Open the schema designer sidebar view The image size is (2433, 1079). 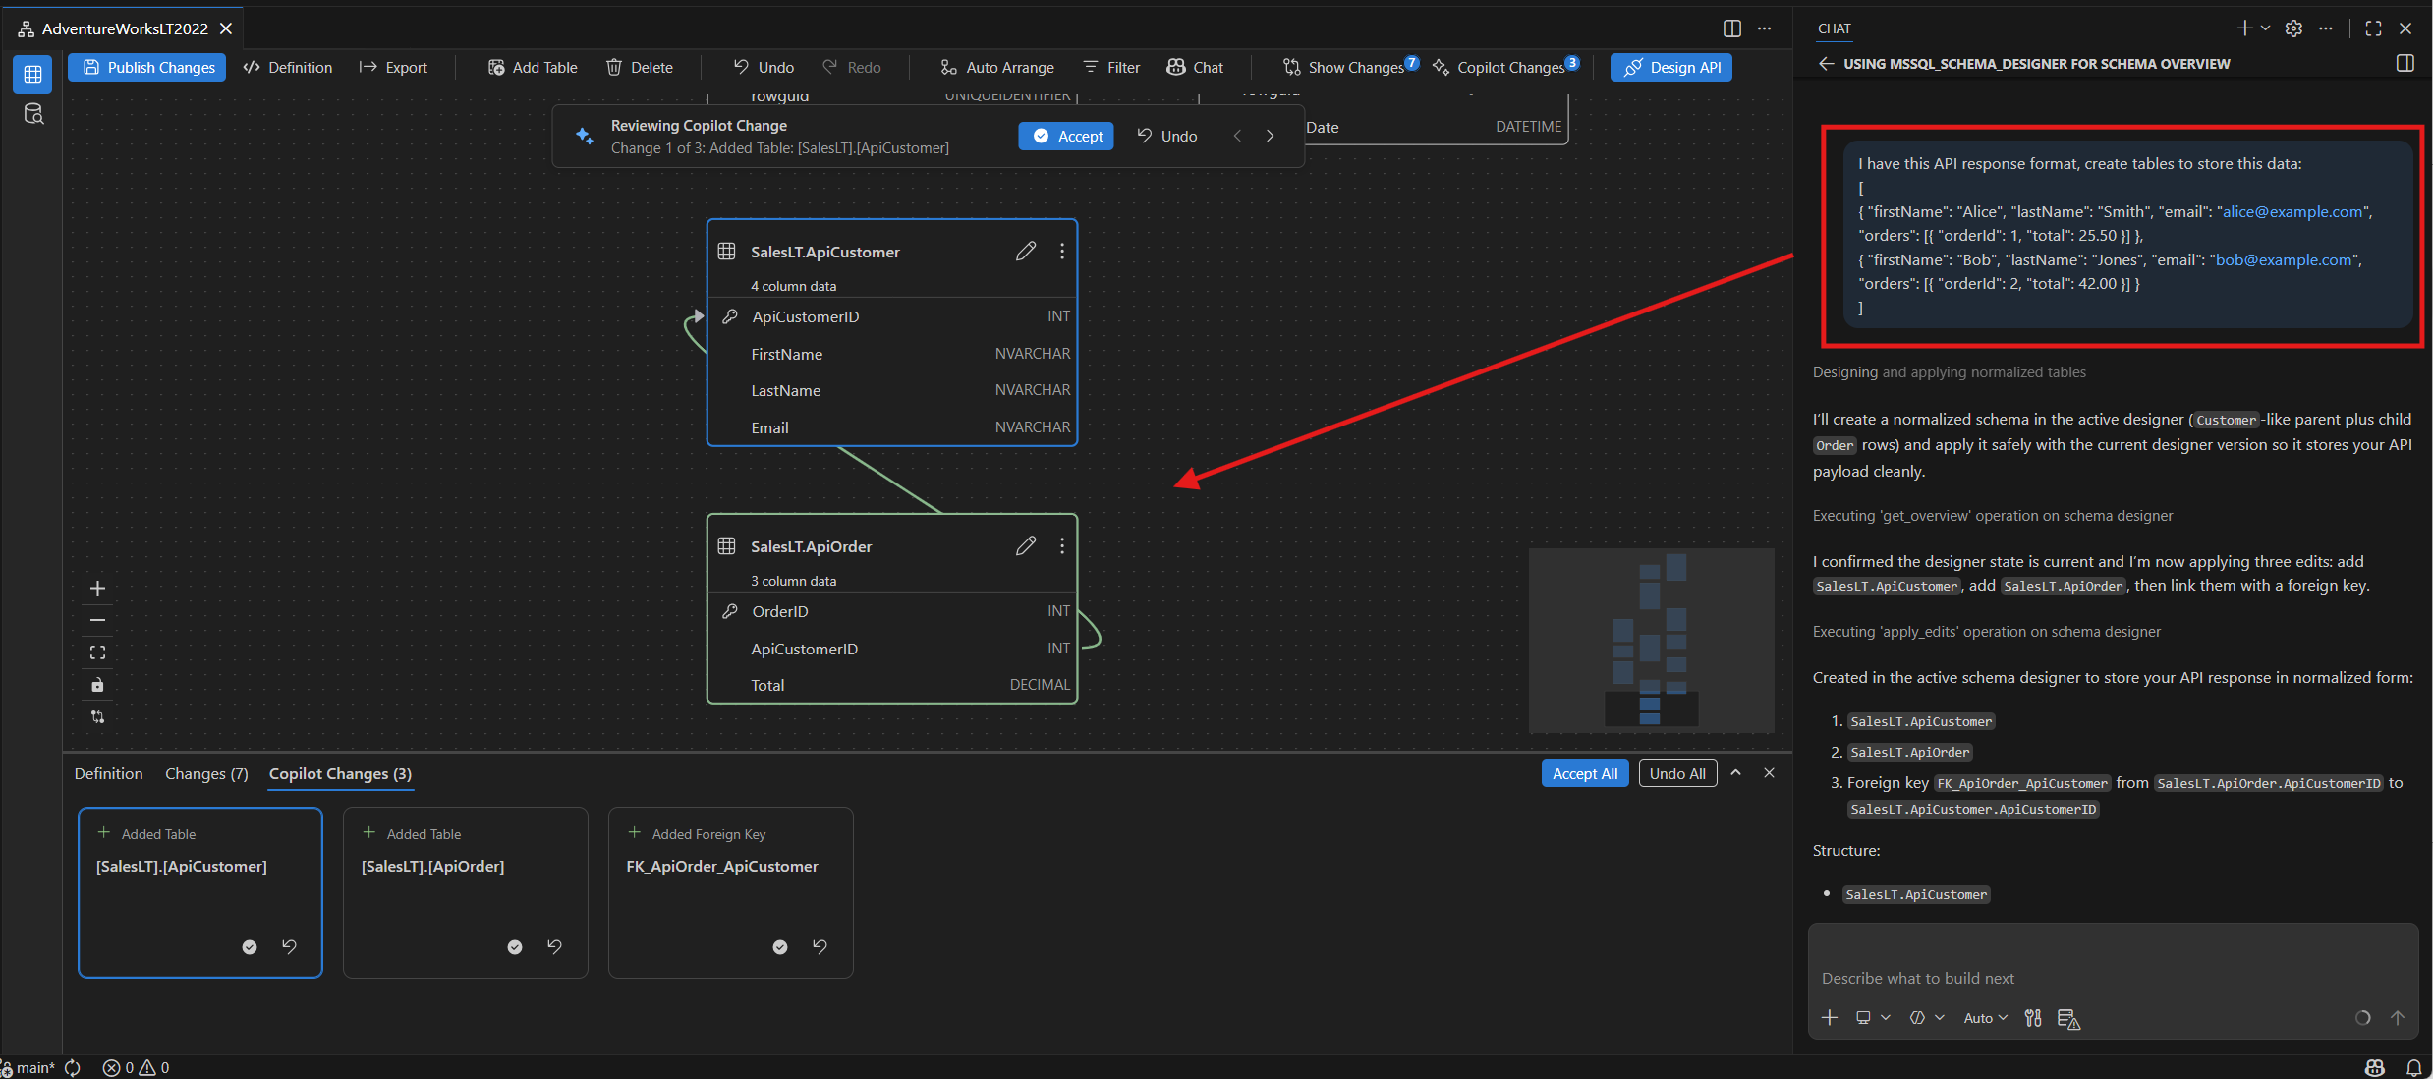[x=32, y=74]
